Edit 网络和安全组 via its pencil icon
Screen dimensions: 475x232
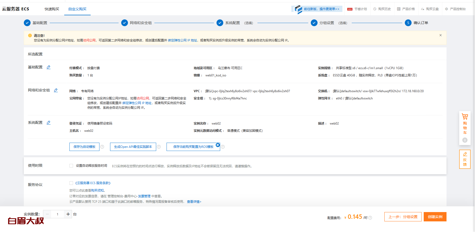[56, 90]
